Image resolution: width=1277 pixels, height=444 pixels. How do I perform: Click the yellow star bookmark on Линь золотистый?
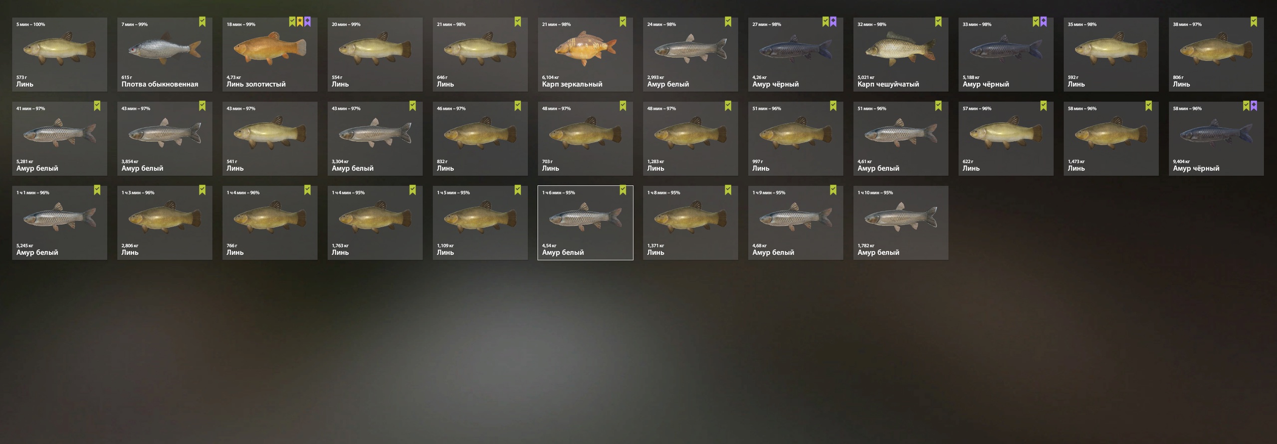pyautogui.click(x=300, y=21)
